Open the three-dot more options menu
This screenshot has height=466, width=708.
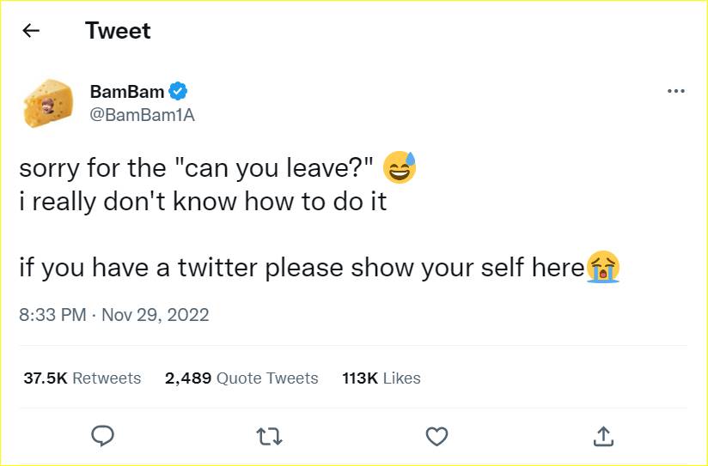[675, 91]
